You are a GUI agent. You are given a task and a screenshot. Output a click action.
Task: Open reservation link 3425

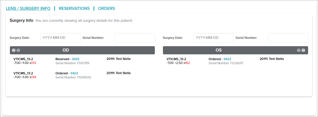coord(76,59)
